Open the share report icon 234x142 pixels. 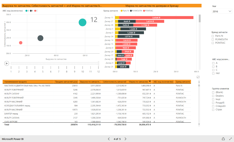coord(223,139)
